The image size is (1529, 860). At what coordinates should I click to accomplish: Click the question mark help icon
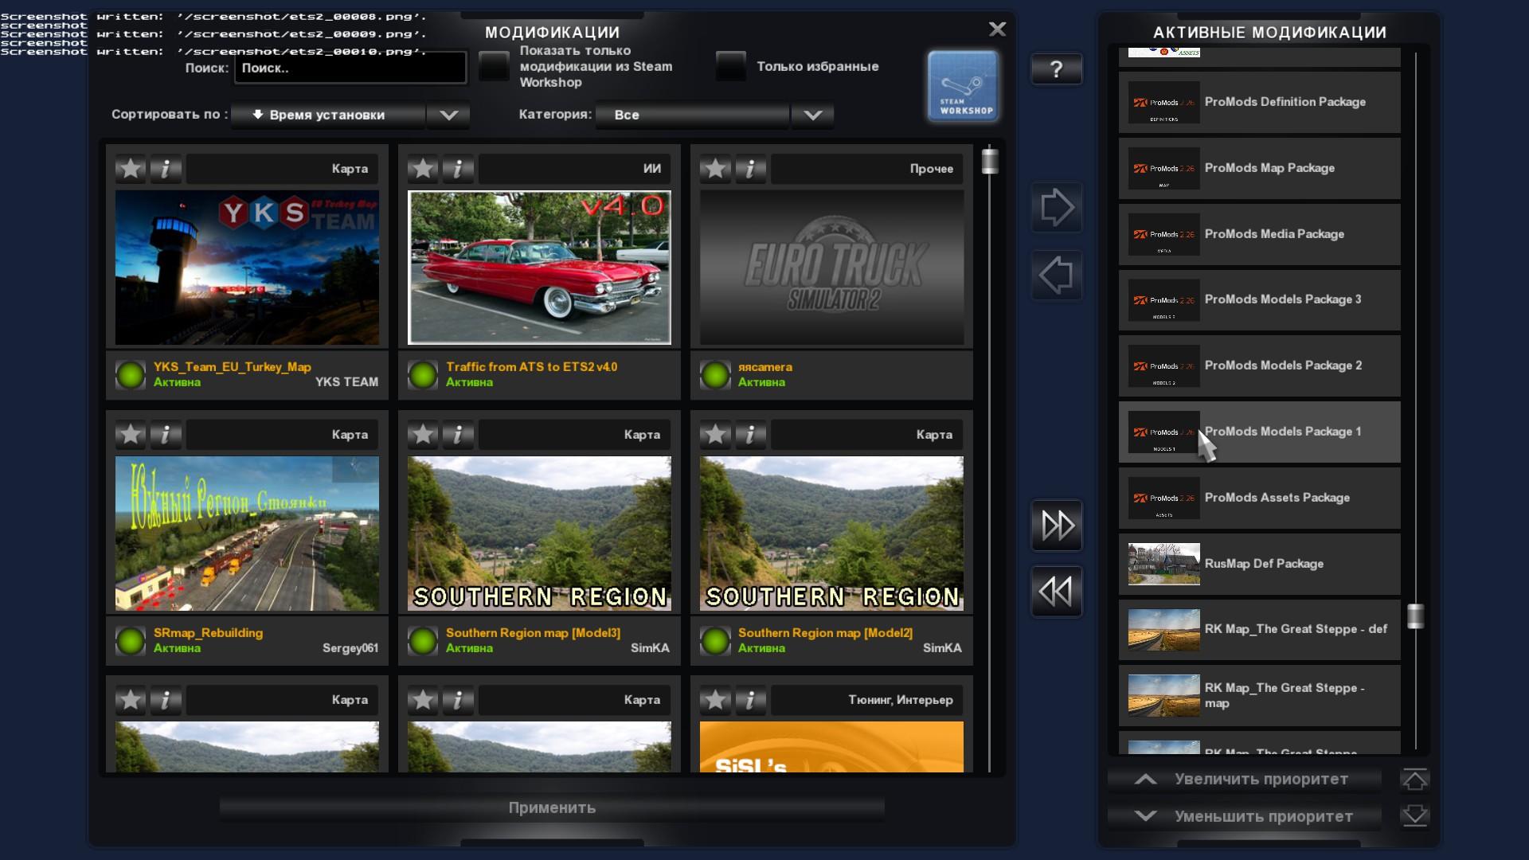[1056, 69]
